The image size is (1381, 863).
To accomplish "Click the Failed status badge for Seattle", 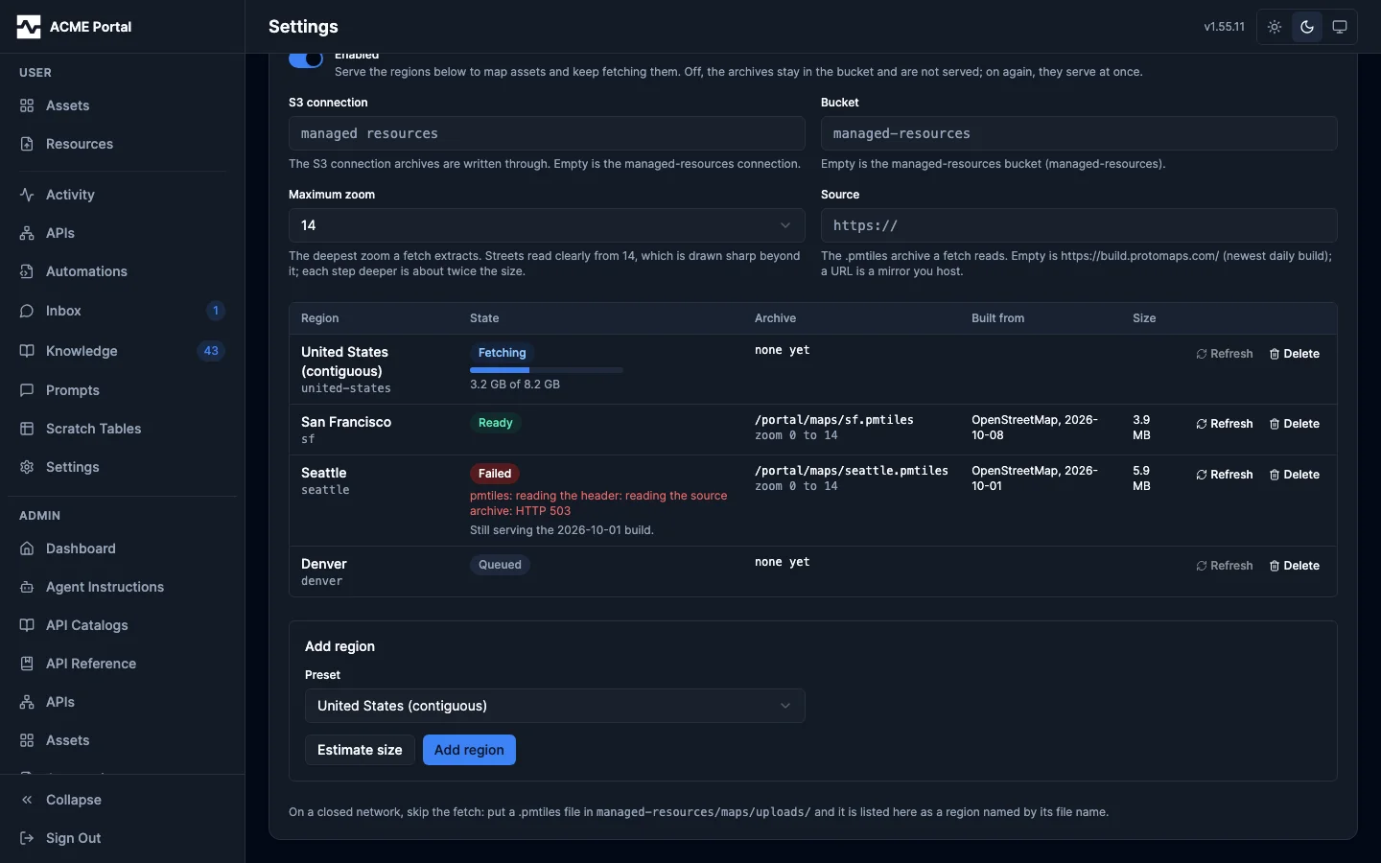I will [495, 474].
